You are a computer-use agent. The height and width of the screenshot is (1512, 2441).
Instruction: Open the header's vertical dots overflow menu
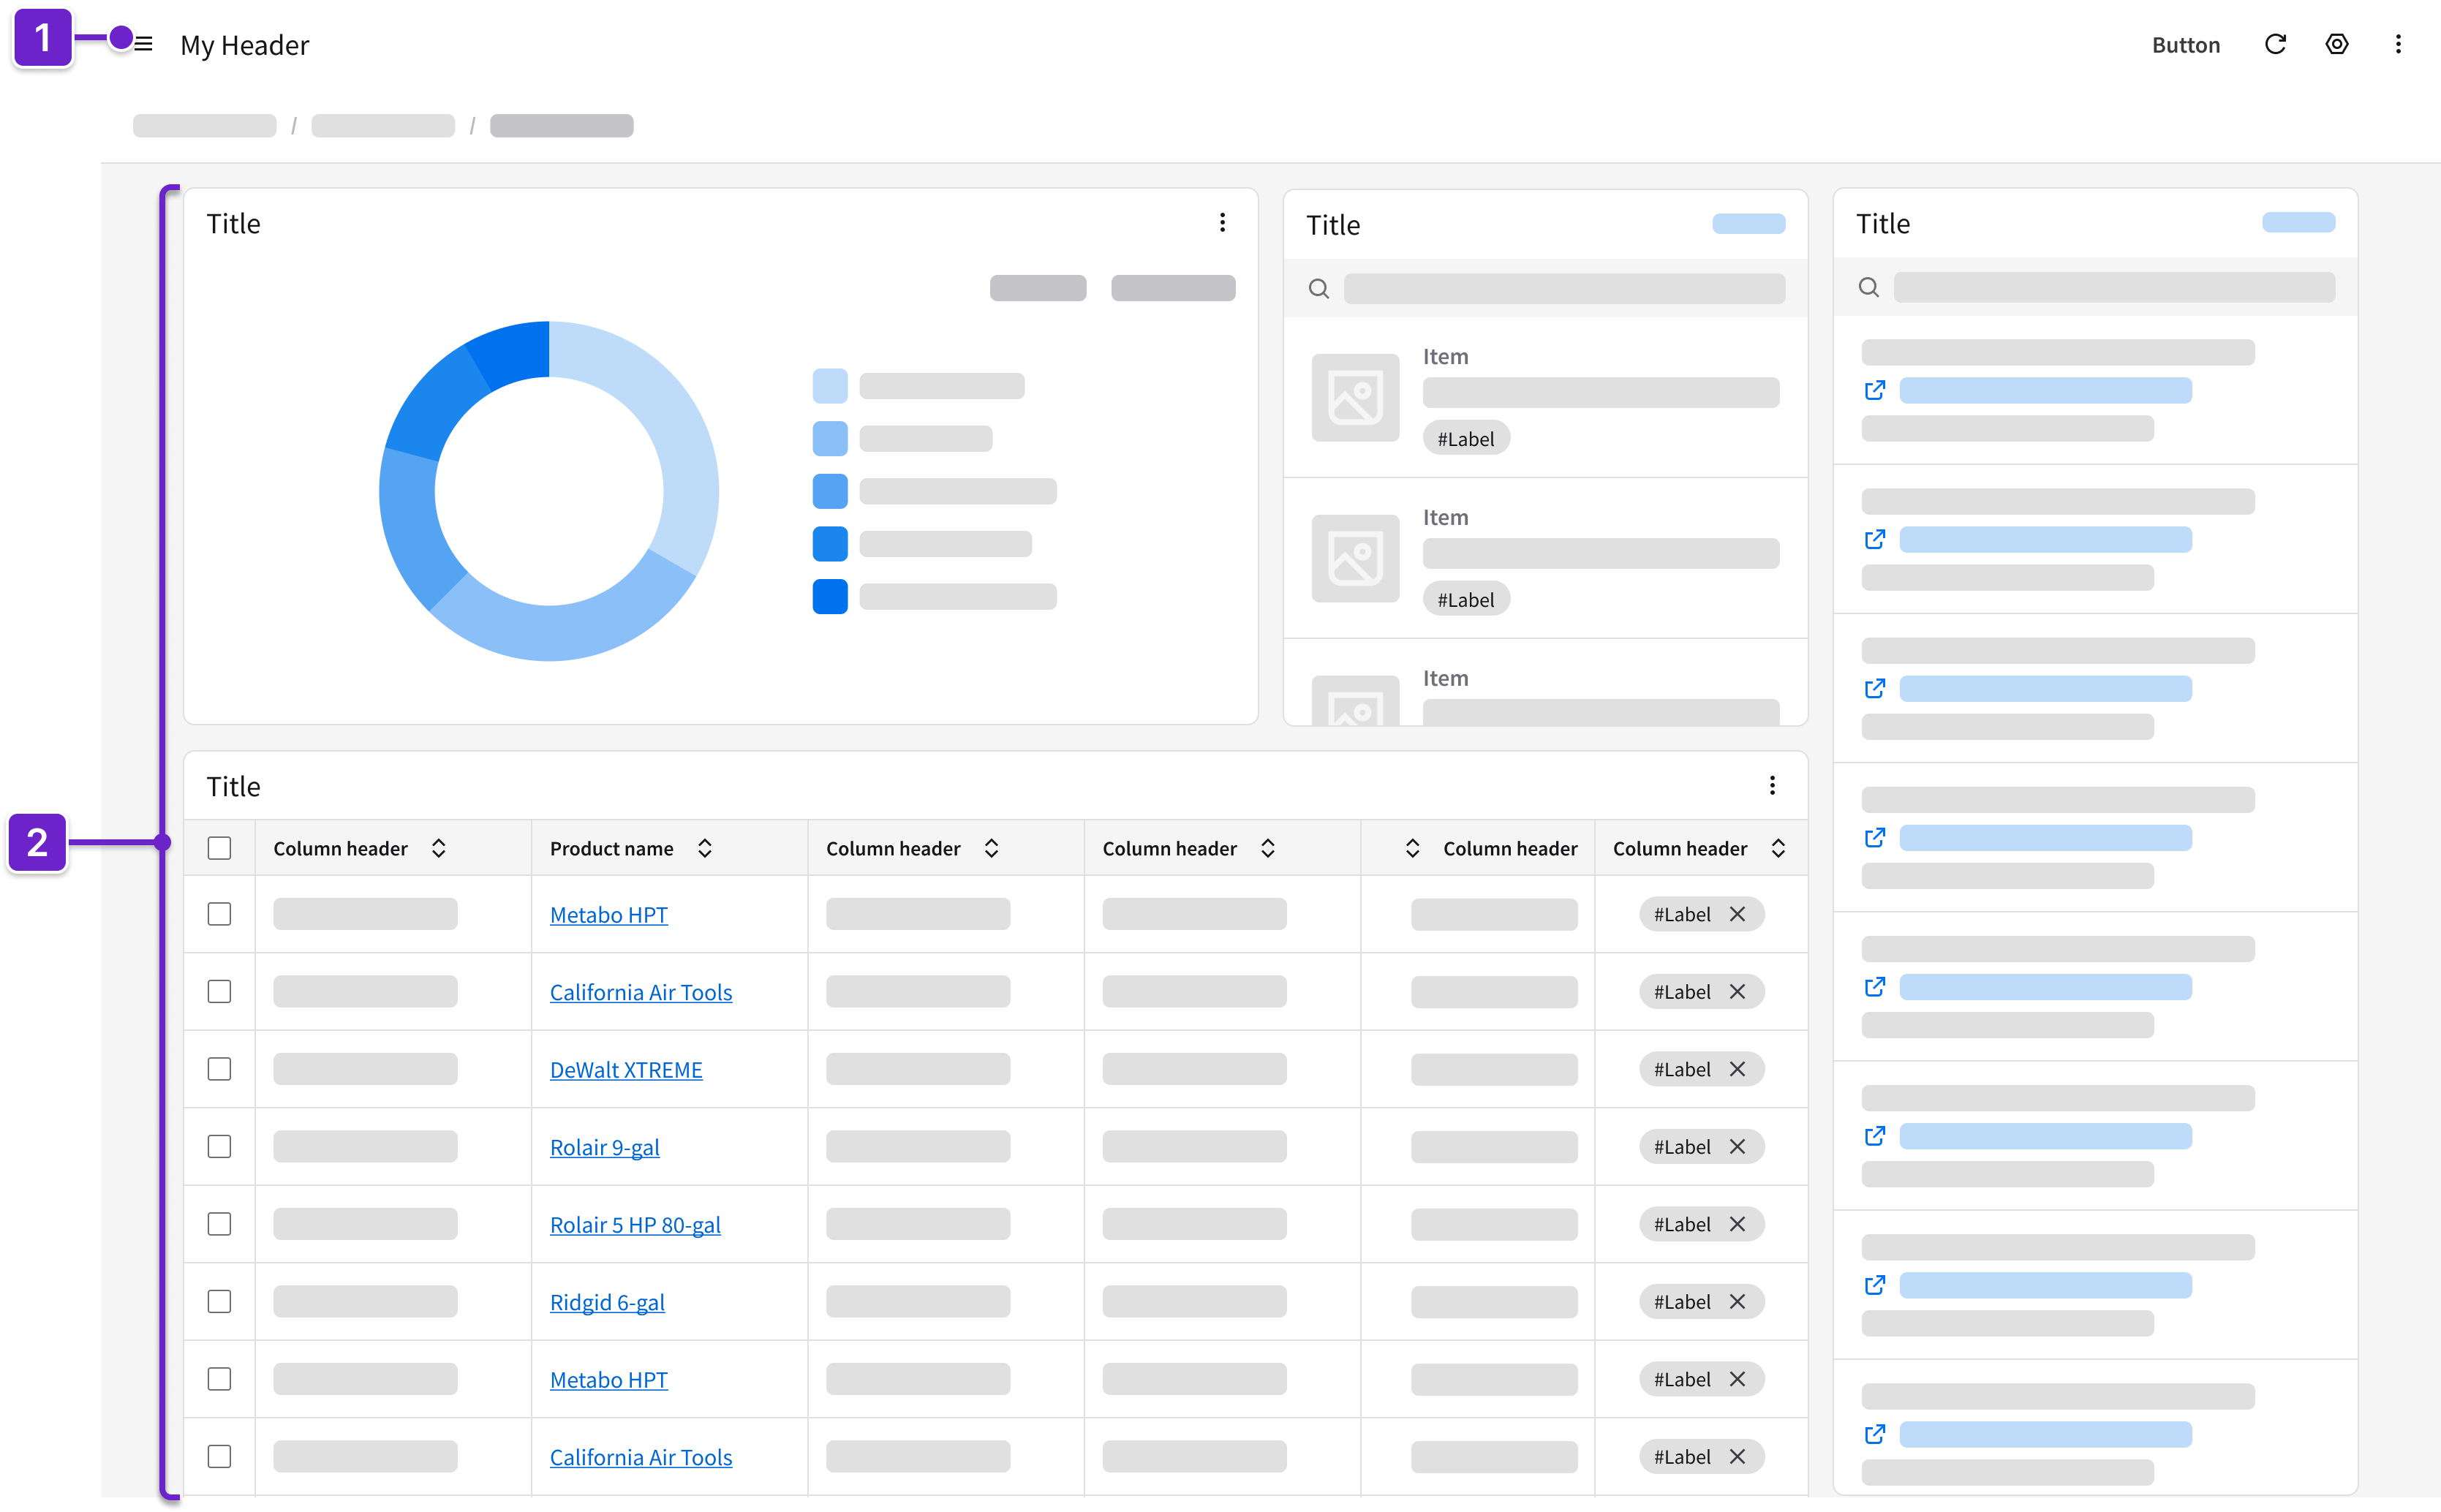coord(2398,44)
